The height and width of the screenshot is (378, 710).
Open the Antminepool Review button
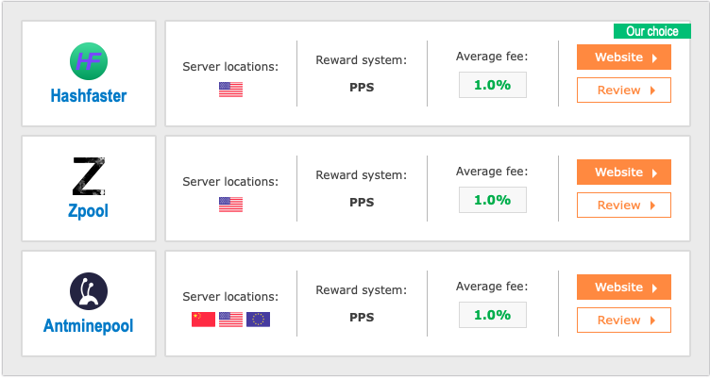coord(624,320)
